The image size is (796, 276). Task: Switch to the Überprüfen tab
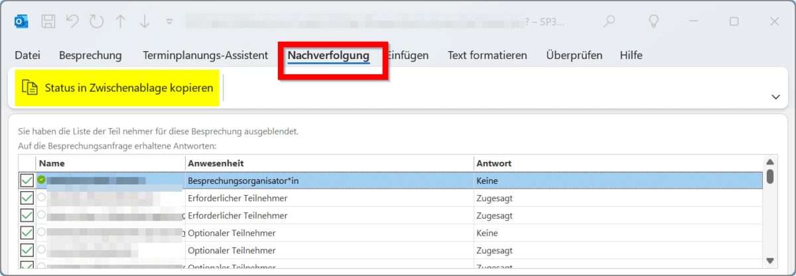click(574, 56)
